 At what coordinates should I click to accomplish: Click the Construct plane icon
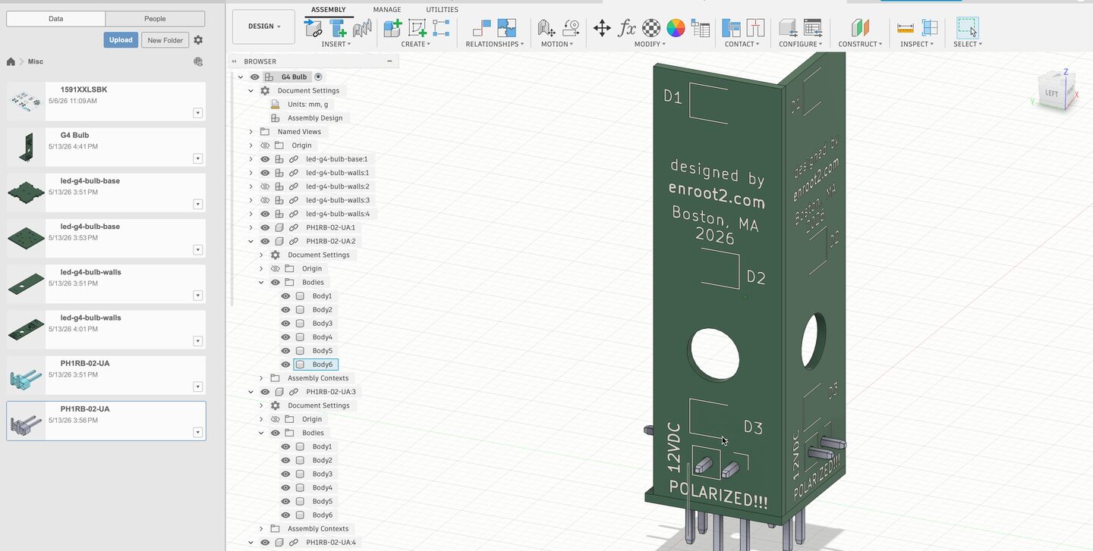click(x=860, y=28)
